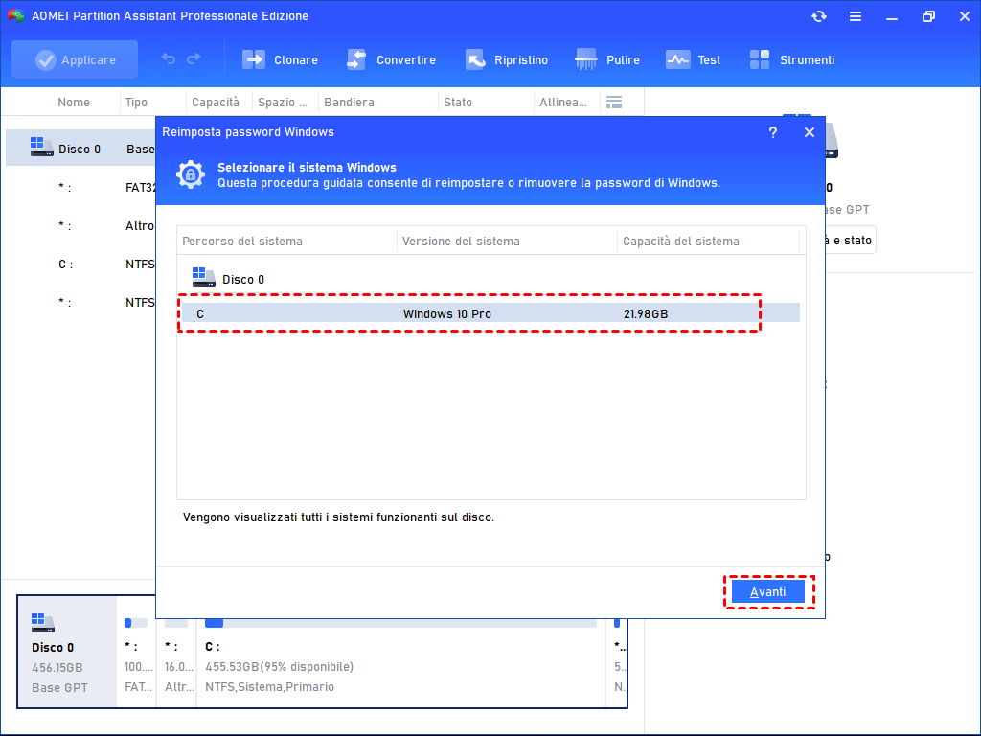The height and width of the screenshot is (736, 981).
Task: Click the Bandiera column header
Action: click(x=349, y=102)
